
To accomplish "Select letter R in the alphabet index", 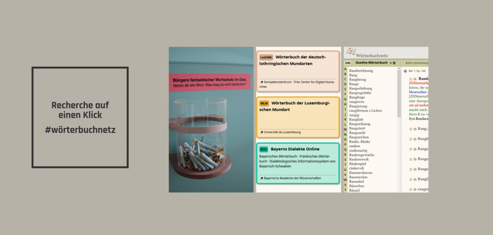I will pos(345,154).
